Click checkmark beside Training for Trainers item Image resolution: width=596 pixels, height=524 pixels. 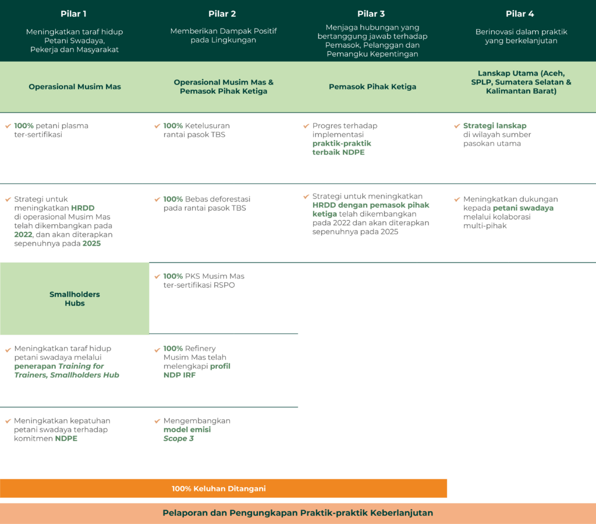(x=8, y=349)
